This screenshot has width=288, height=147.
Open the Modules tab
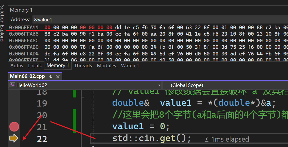tap(107, 66)
